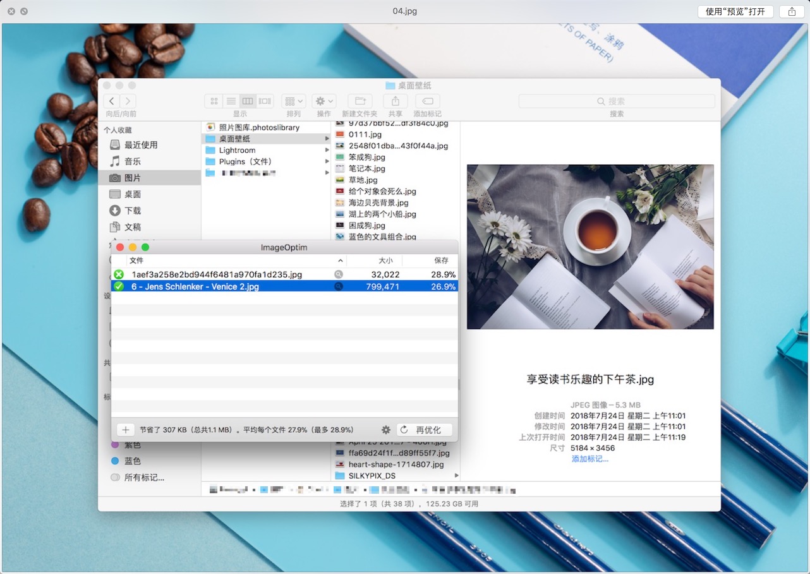Open ImageOptim preferences gear icon
This screenshot has height=574, width=810.
point(386,430)
